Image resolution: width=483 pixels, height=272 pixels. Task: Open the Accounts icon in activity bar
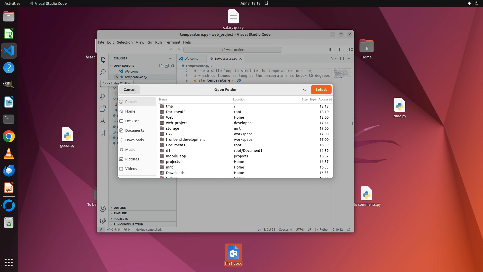pyautogui.click(x=102, y=209)
